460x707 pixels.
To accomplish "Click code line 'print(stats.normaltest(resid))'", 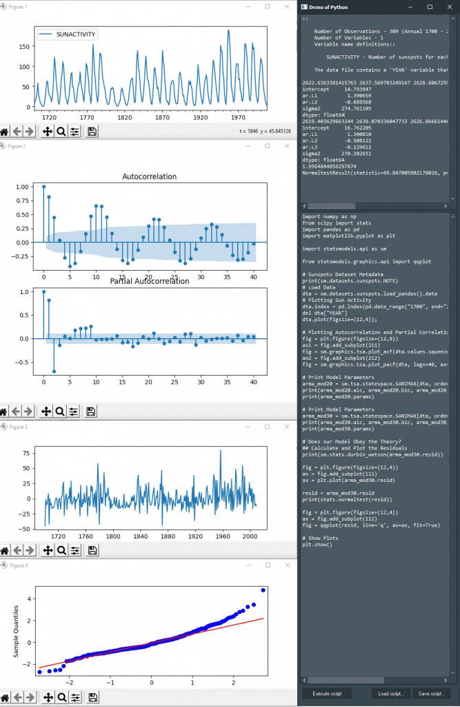I will 347,499.
